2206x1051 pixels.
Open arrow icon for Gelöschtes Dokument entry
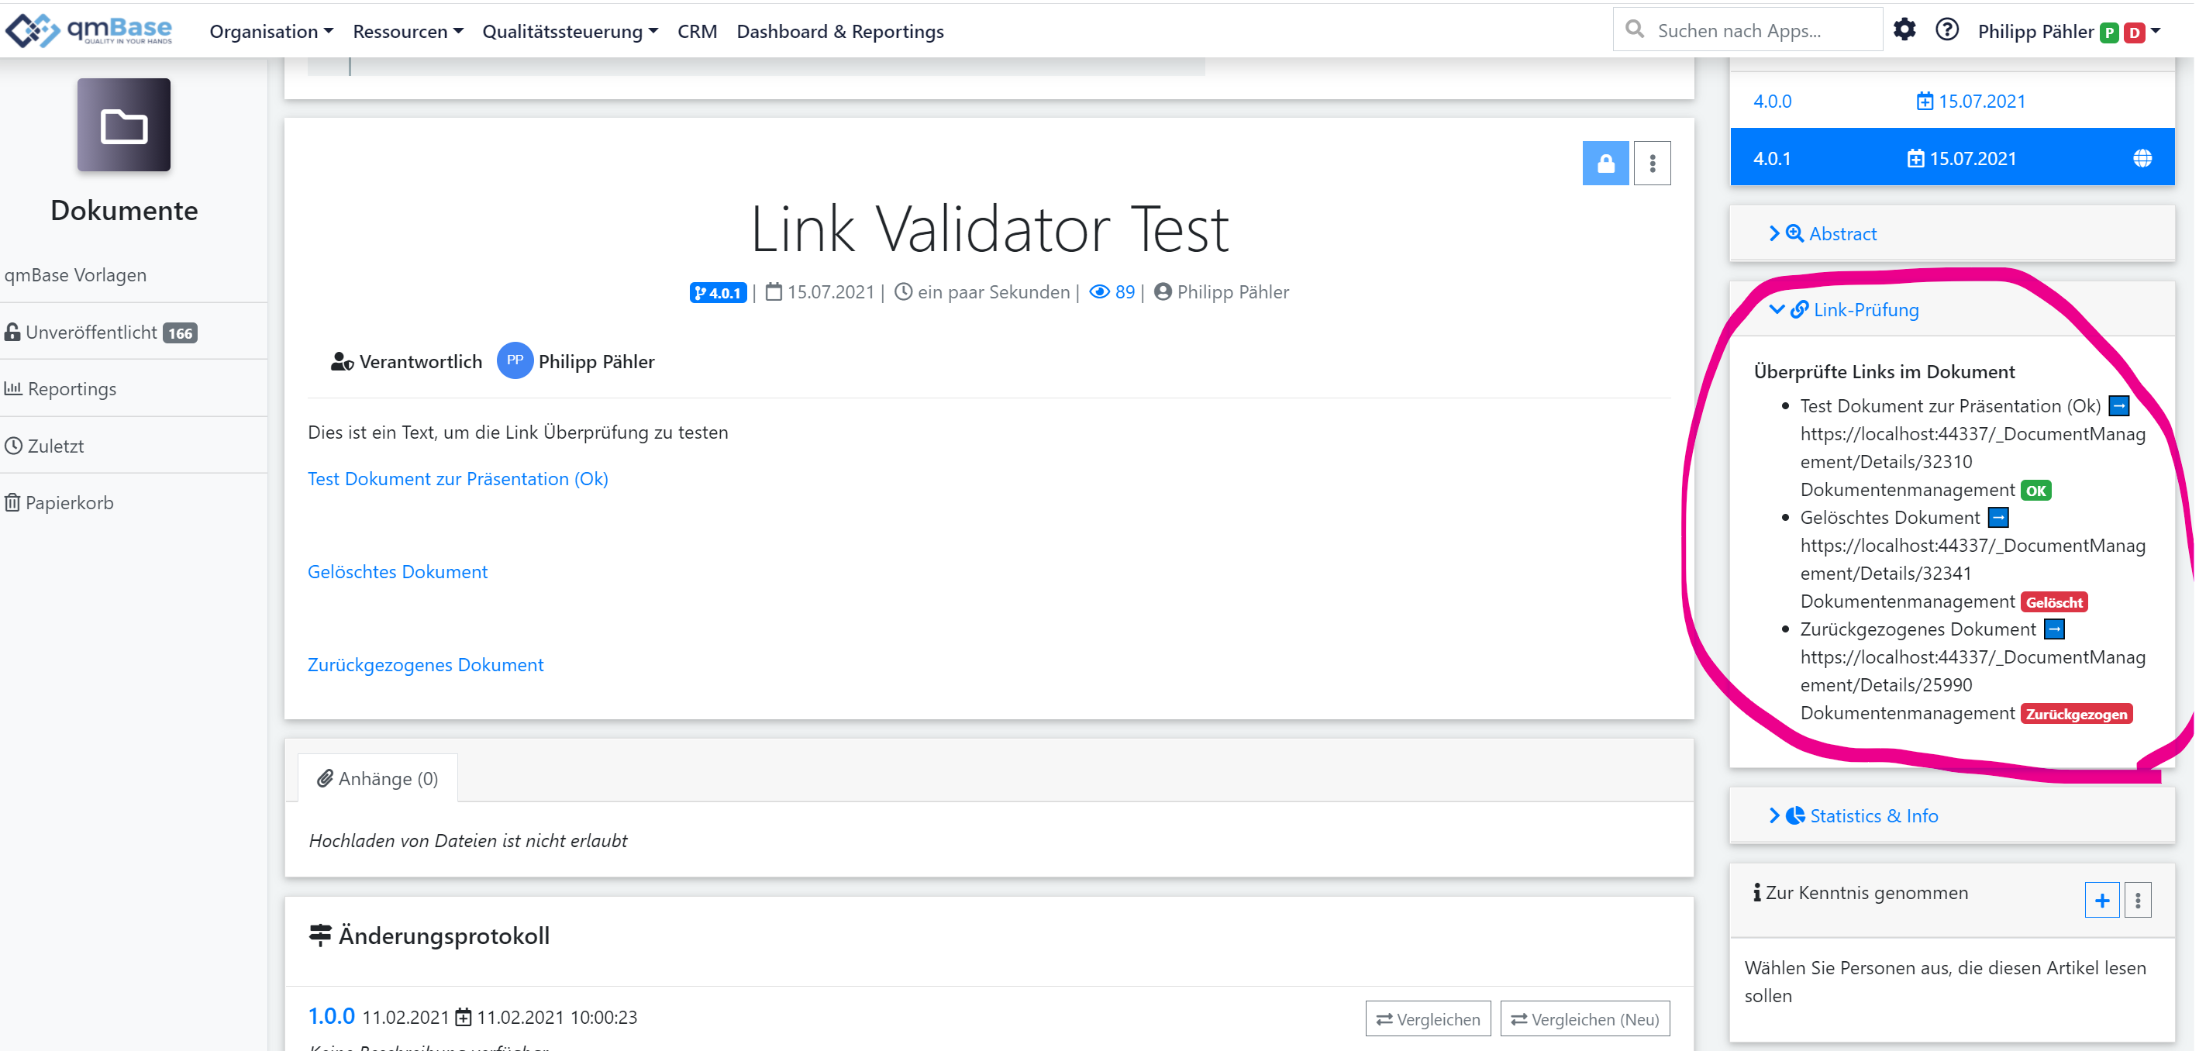(x=1998, y=518)
